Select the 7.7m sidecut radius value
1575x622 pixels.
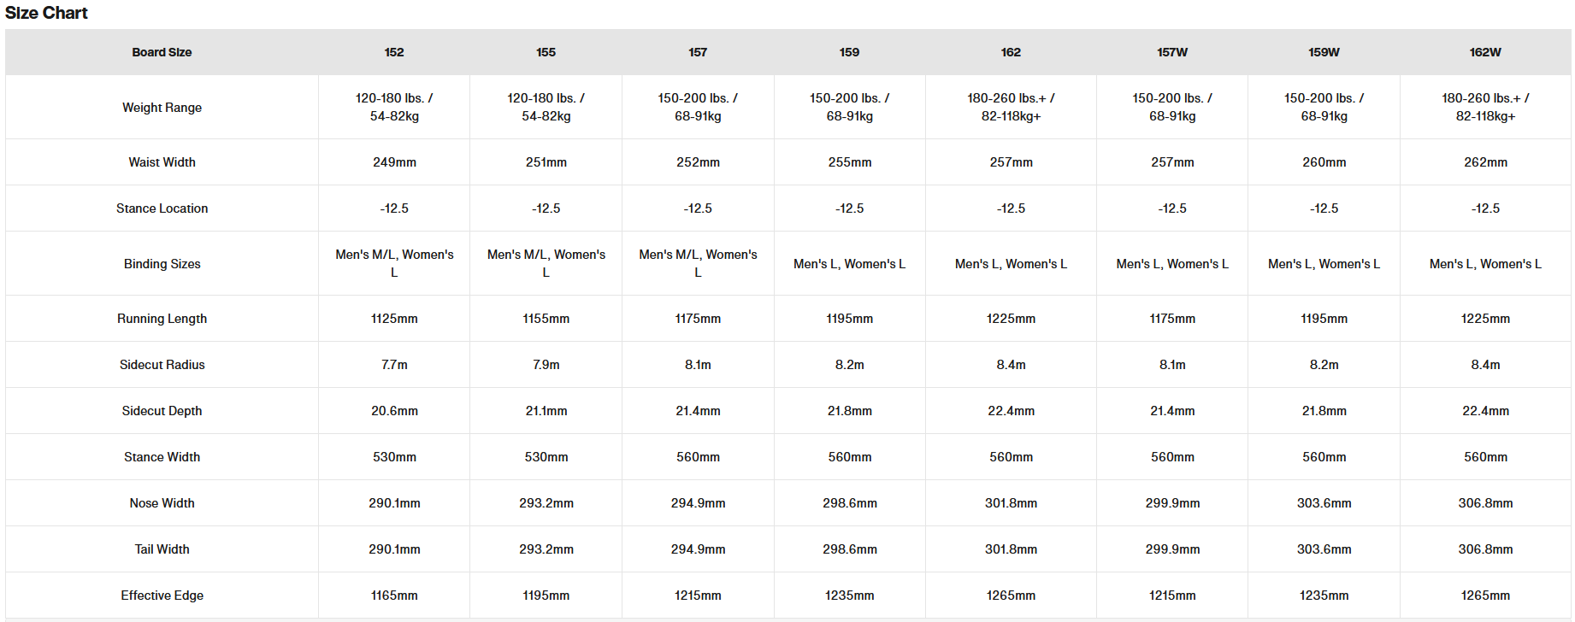pyautogui.click(x=394, y=365)
